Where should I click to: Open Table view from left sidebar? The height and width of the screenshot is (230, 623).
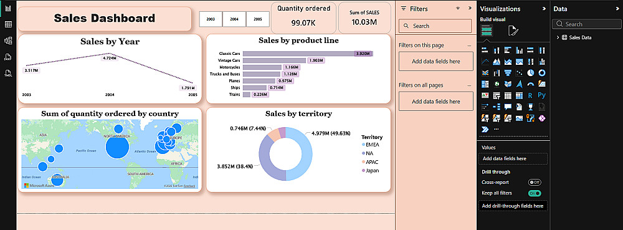8,24
